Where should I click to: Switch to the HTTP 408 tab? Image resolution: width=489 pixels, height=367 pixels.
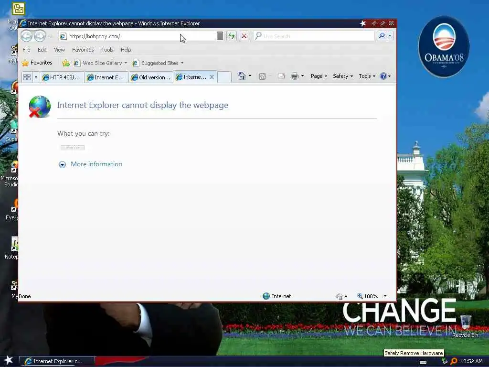coord(62,77)
